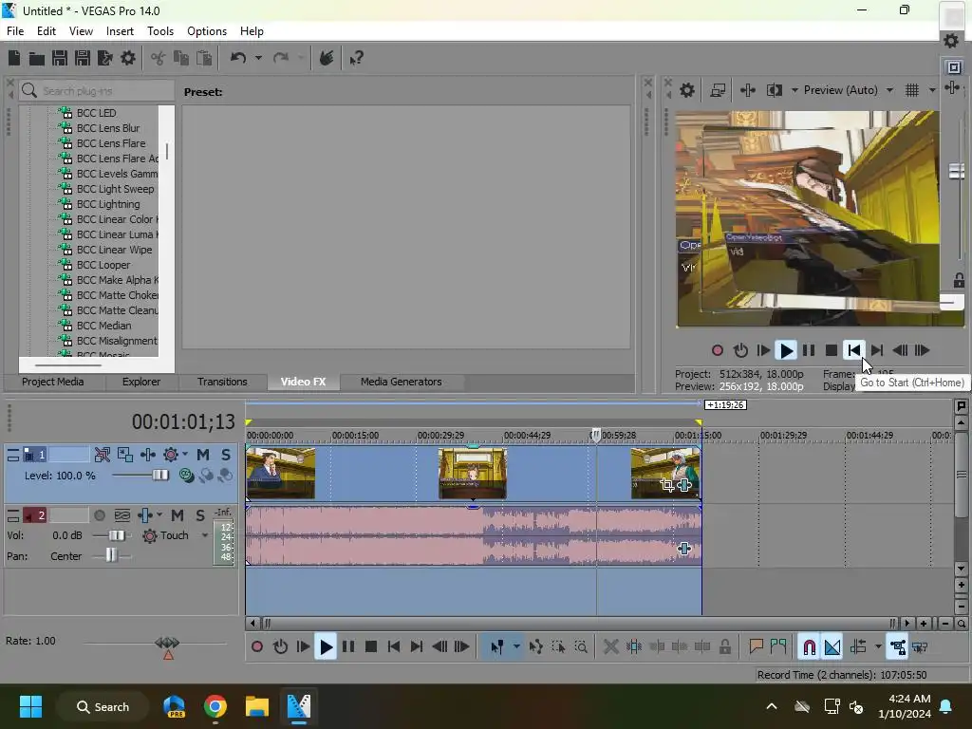Open Project Properties gear in main toolbar
The width and height of the screenshot is (972, 729).
(128, 58)
